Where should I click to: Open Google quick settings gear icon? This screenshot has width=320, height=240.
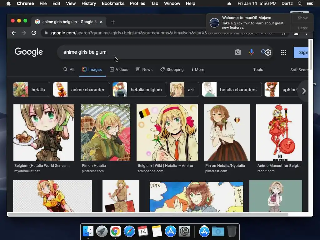tap(268, 52)
